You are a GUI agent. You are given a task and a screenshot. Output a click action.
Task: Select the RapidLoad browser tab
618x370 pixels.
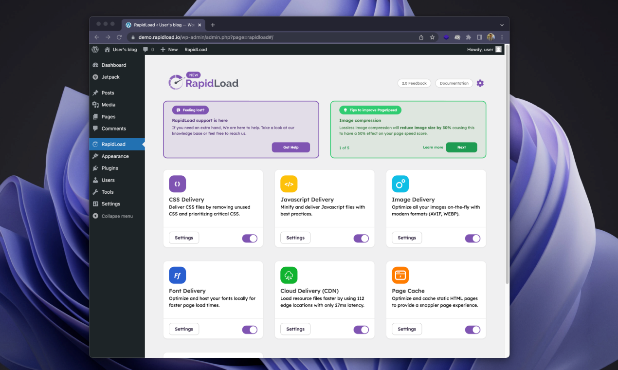point(163,25)
